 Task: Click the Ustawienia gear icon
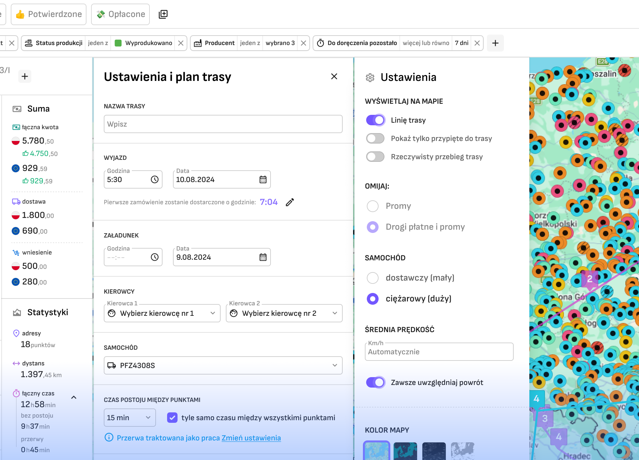point(370,78)
